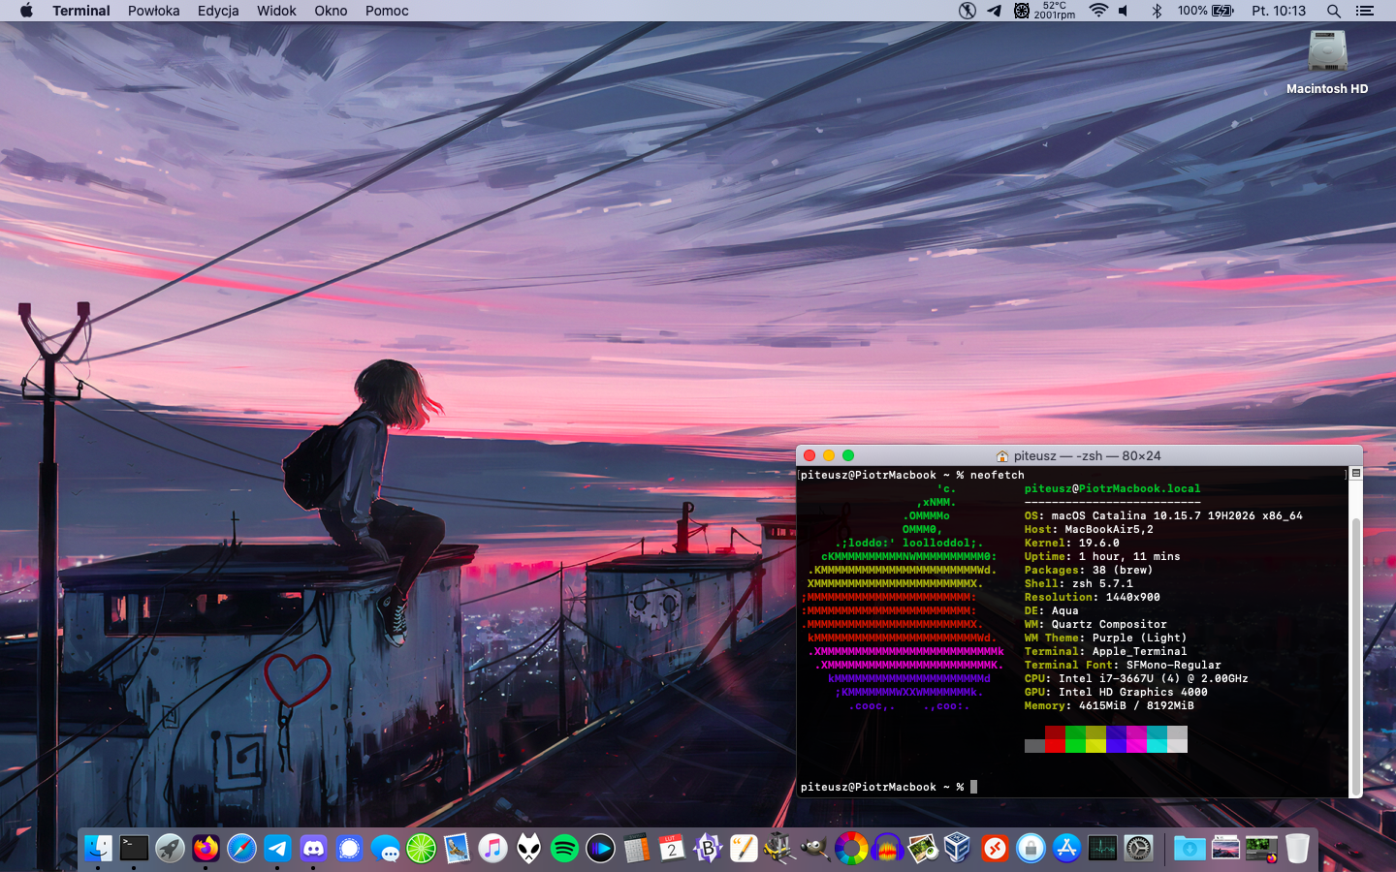
Task: Open the padlock app icon in Dock
Action: [1031, 849]
